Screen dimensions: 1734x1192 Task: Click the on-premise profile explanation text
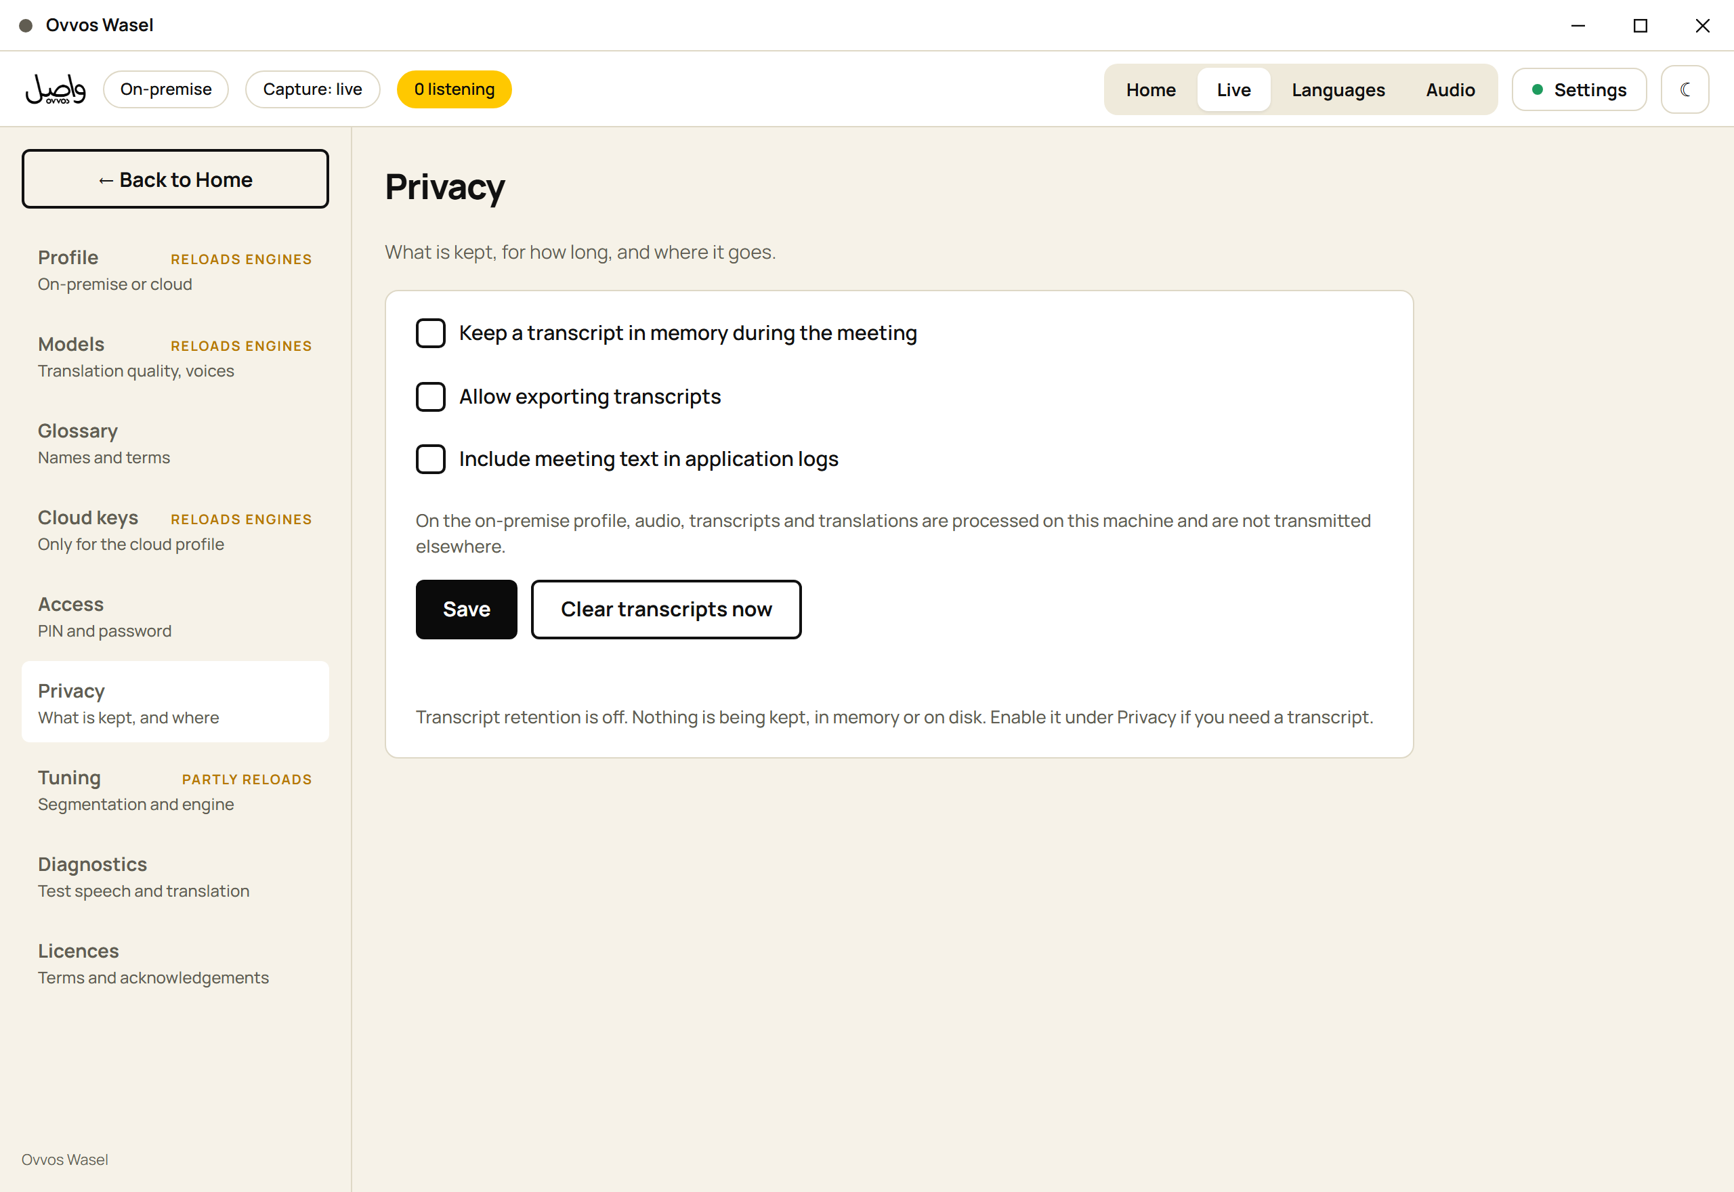[x=893, y=533]
